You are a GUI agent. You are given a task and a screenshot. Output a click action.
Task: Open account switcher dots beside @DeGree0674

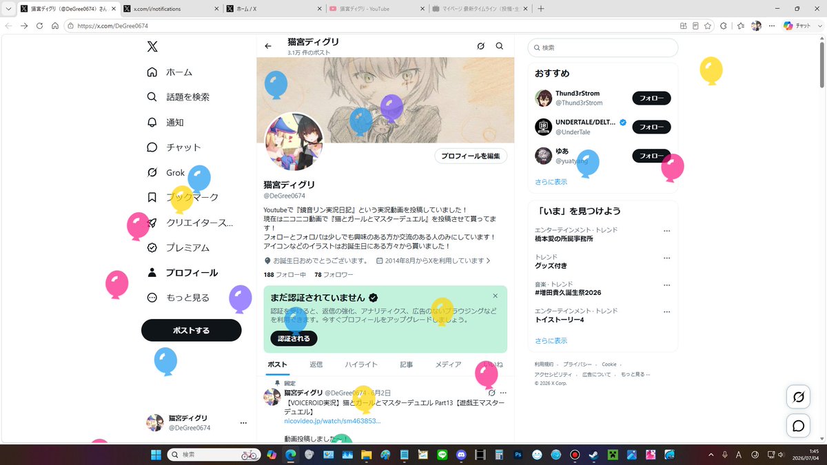tap(243, 422)
